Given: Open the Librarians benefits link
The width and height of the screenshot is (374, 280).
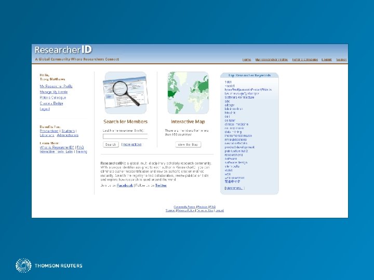Looking at the screenshot, I should pos(47,135).
